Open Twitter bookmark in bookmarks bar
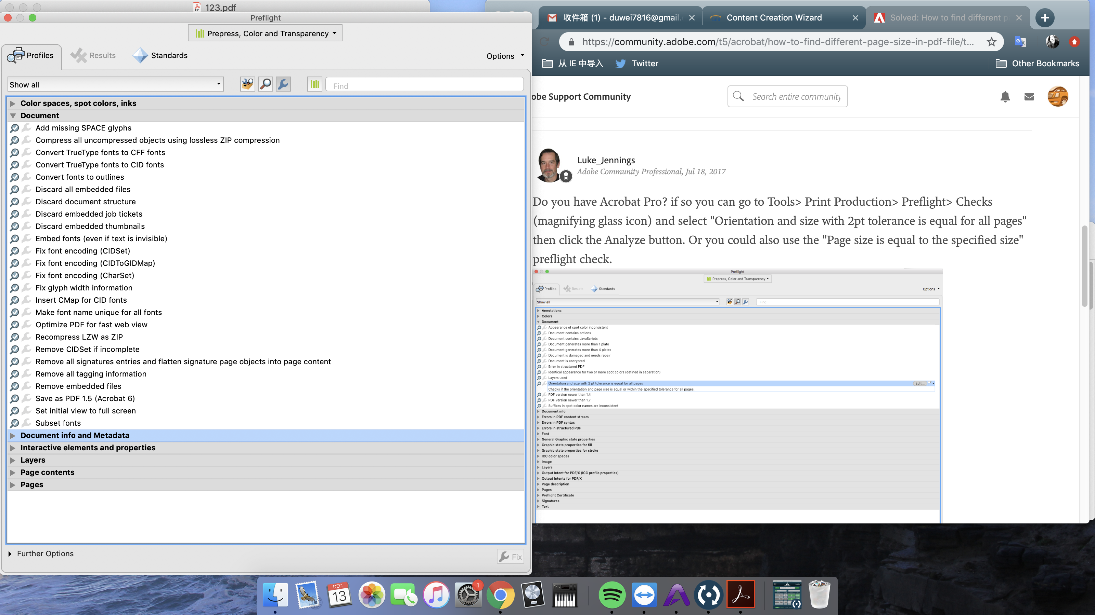Viewport: 1095px width, 615px height. (x=637, y=63)
